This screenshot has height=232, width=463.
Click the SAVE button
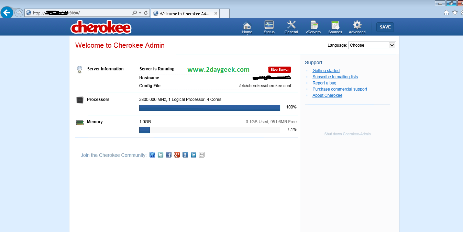[x=385, y=27]
